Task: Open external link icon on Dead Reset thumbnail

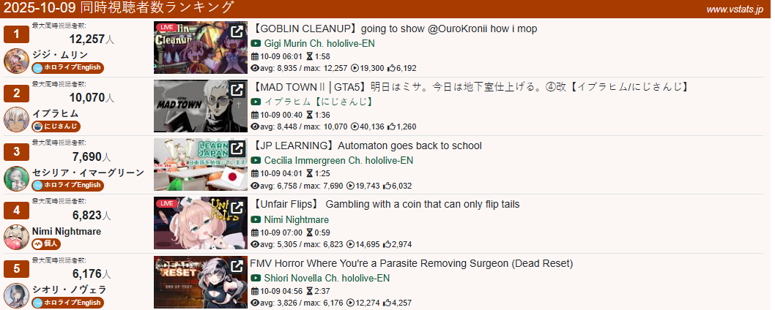Action: [x=237, y=266]
